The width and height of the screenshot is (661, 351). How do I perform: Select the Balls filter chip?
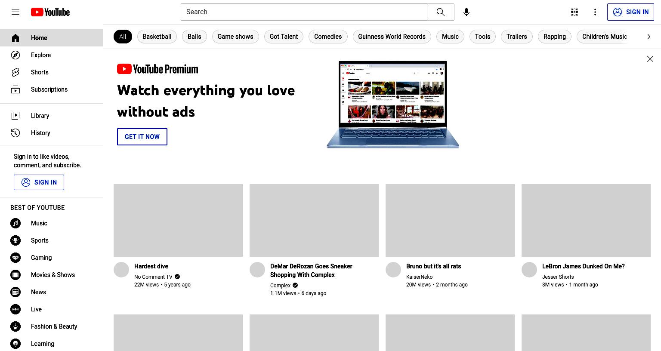195,37
